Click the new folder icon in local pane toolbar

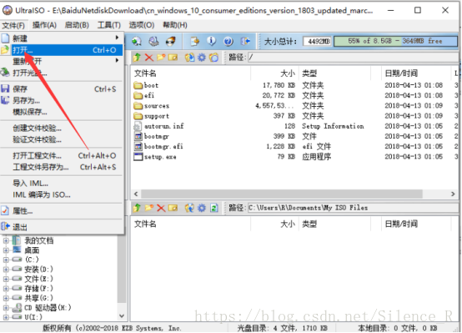(149, 208)
